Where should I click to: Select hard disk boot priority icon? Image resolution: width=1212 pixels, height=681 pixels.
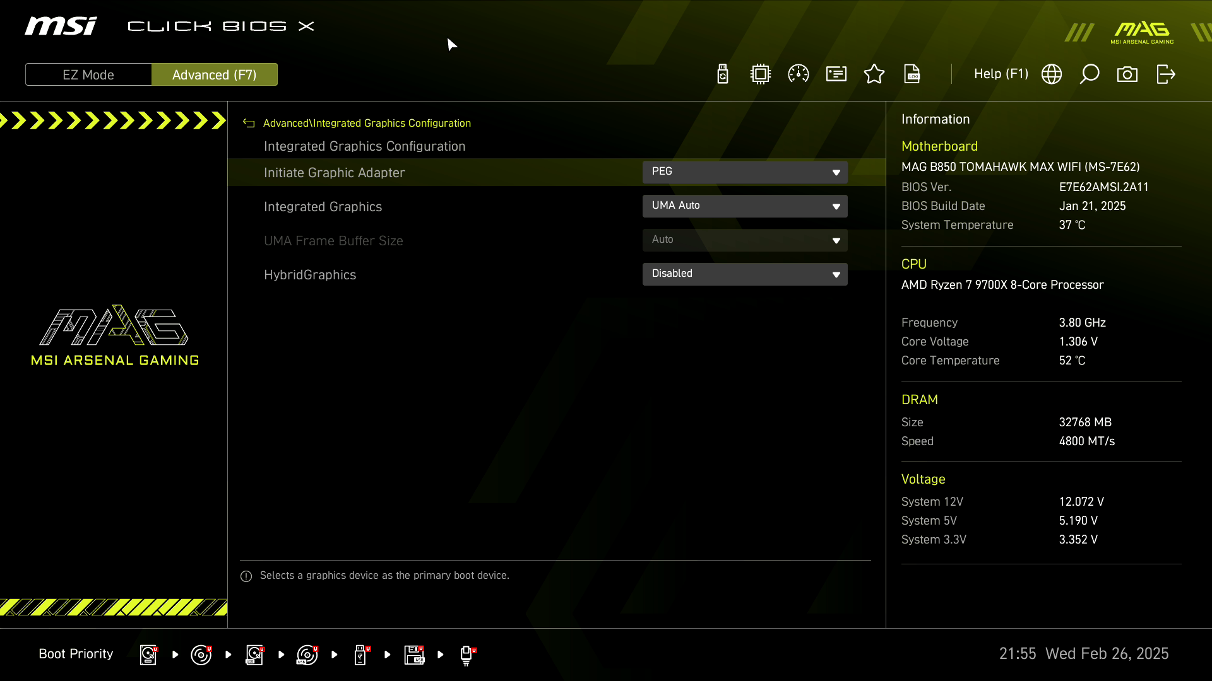click(148, 655)
